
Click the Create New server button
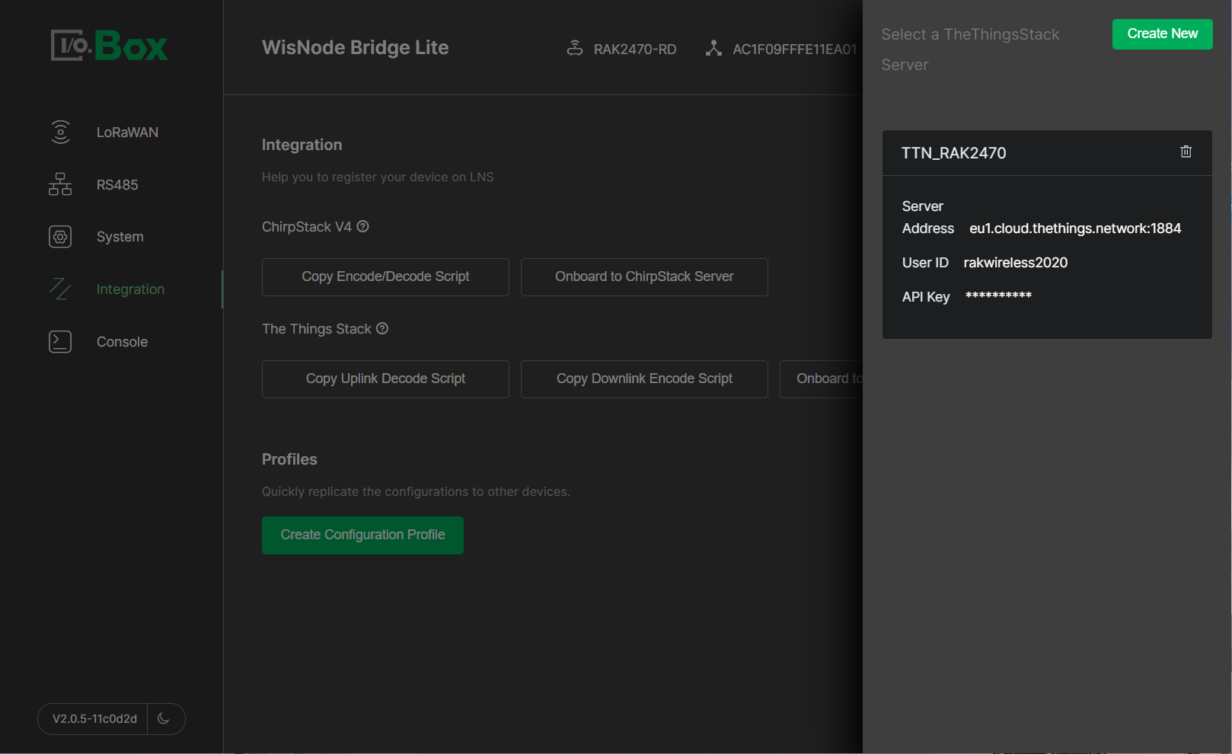tap(1162, 34)
